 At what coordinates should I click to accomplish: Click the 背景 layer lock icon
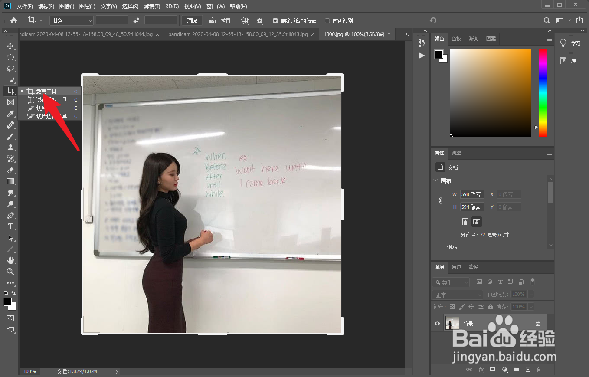coord(538,323)
